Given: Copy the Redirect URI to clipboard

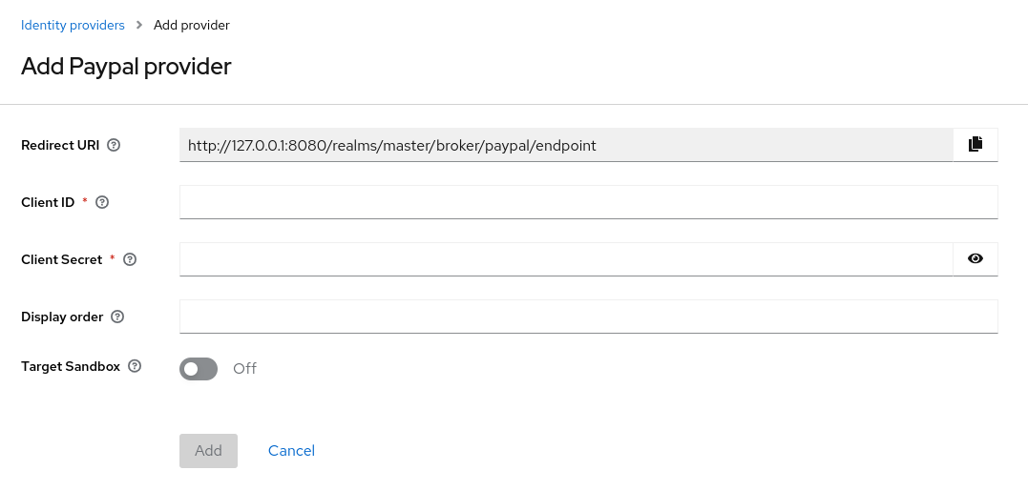Looking at the screenshot, I should pyautogui.click(x=975, y=145).
